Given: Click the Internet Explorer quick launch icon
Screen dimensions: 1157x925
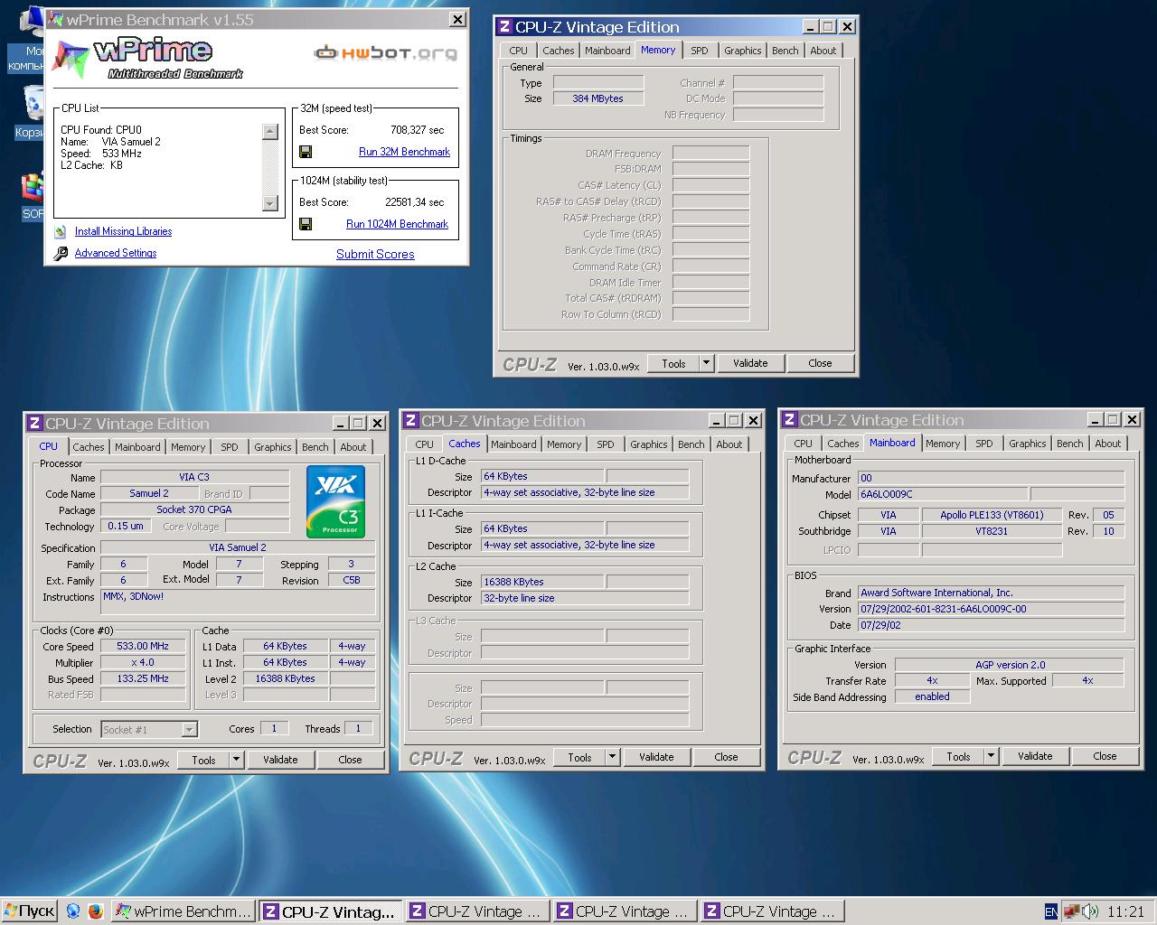Looking at the screenshot, I should tap(73, 911).
